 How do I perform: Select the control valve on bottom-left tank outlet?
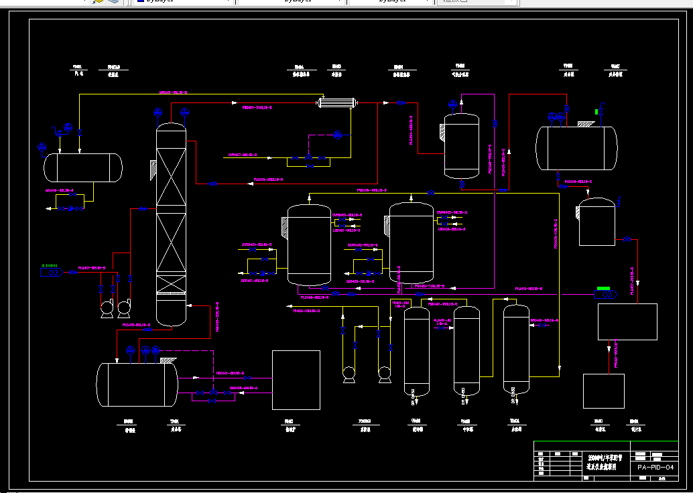214,392
